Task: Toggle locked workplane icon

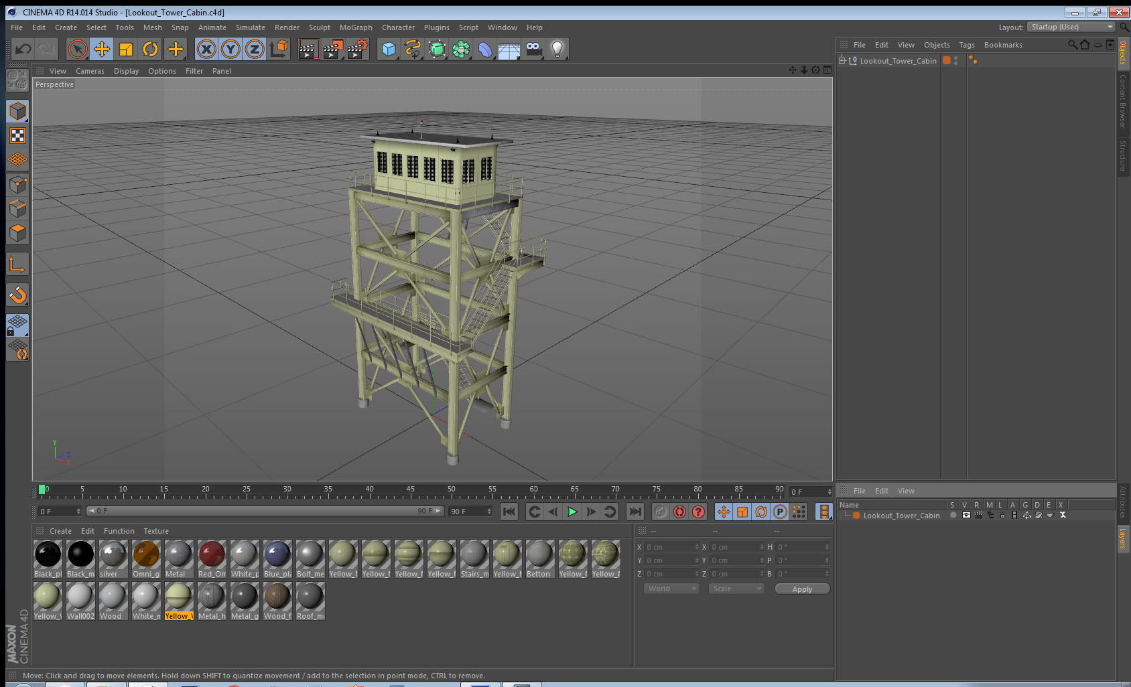Action: click(17, 325)
